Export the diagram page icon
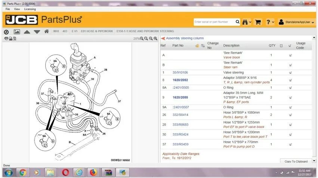The width and height of the screenshot is (318, 178). pos(15,39)
